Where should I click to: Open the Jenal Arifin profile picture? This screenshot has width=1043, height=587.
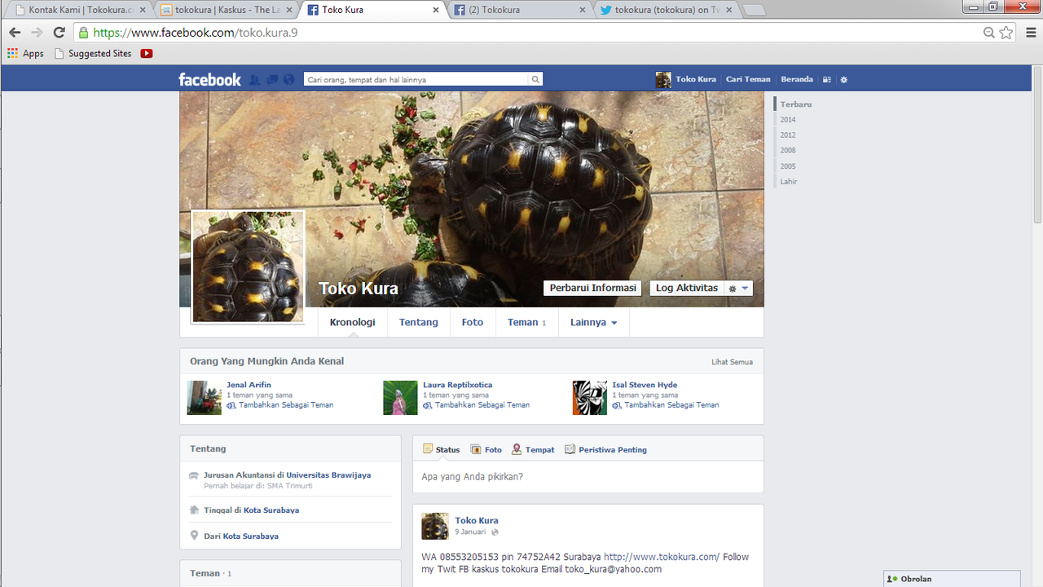[205, 398]
